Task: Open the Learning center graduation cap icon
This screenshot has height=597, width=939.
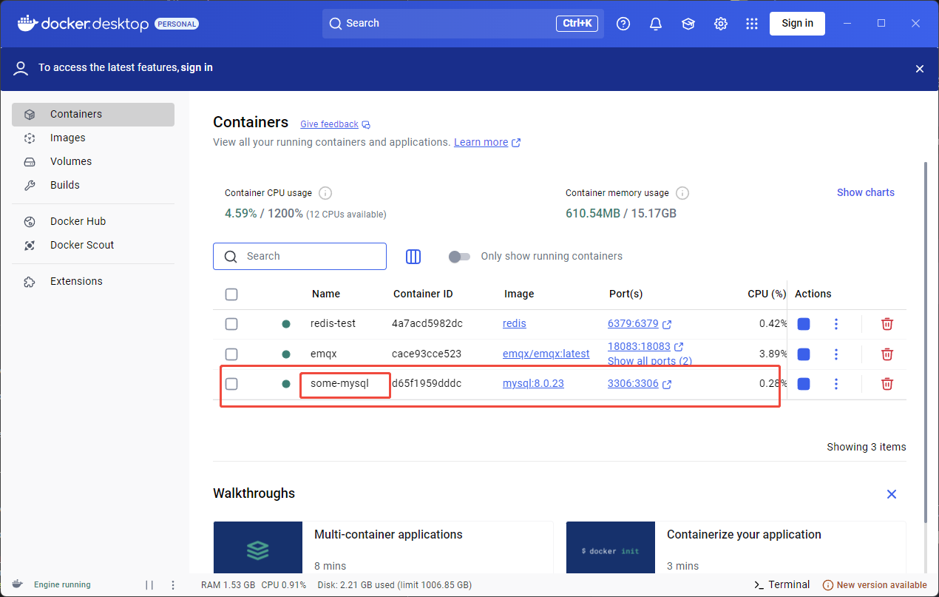Action: (688, 24)
